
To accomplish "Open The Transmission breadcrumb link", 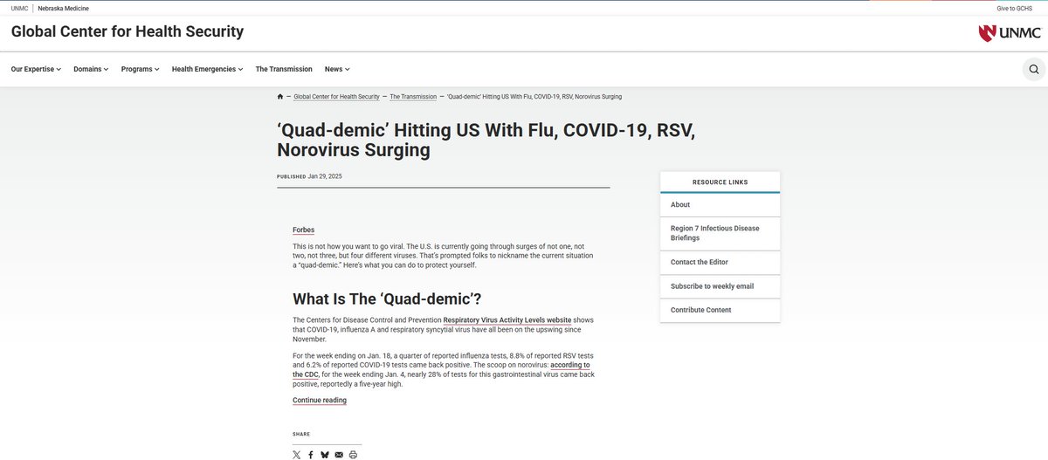I will pyautogui.click(x=413, y=96).
